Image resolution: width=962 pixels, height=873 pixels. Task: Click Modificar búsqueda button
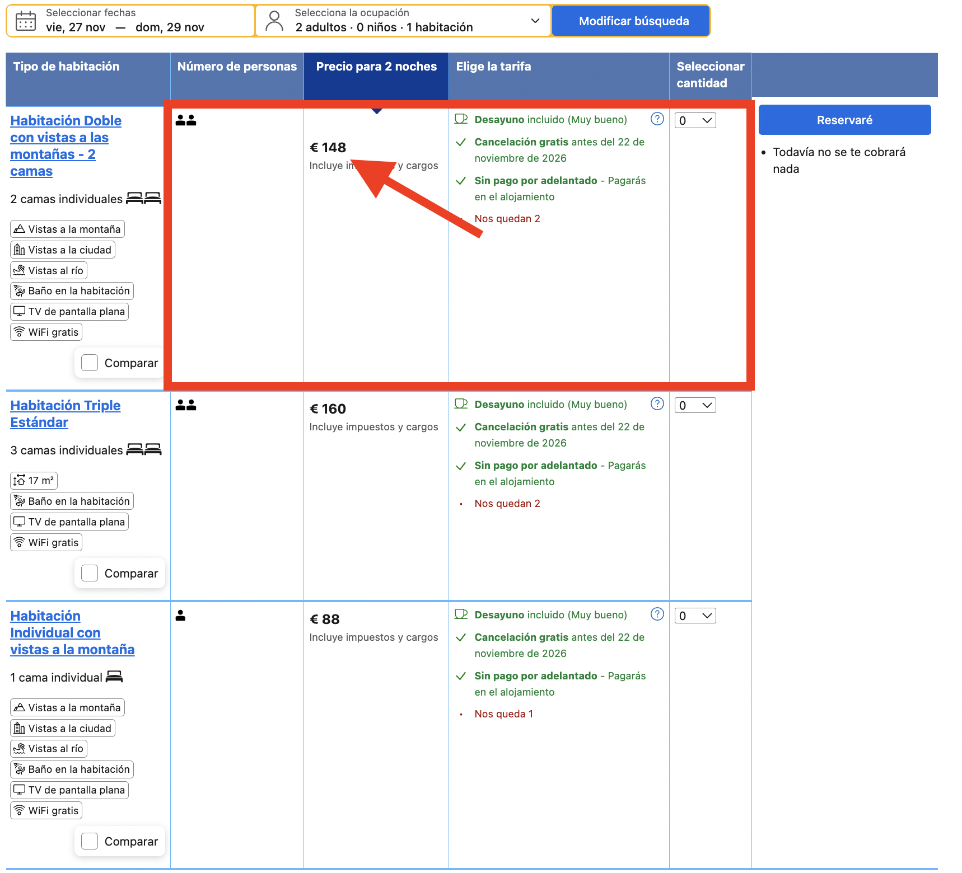631,21
